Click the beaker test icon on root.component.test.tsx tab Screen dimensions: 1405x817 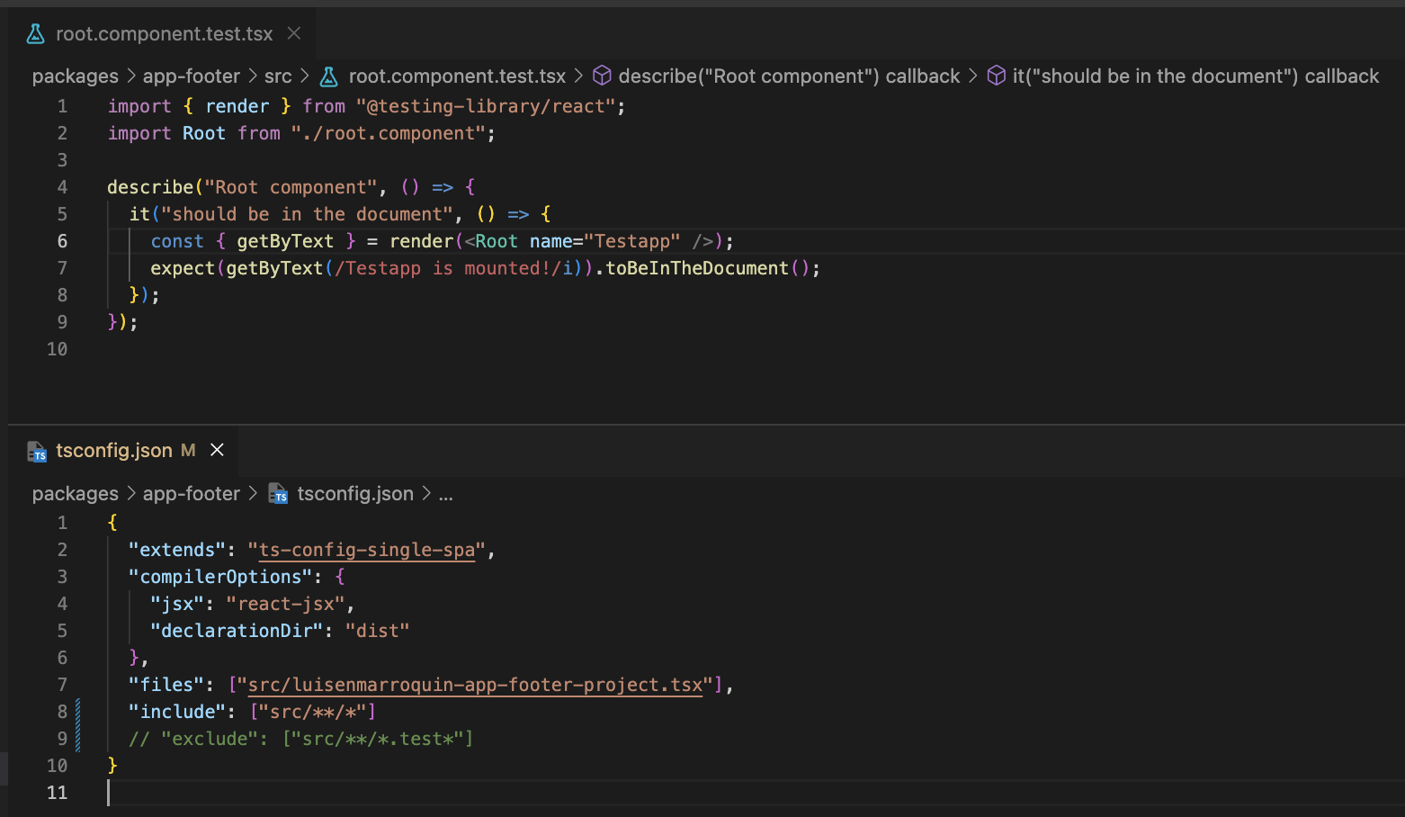coord(33,33)
